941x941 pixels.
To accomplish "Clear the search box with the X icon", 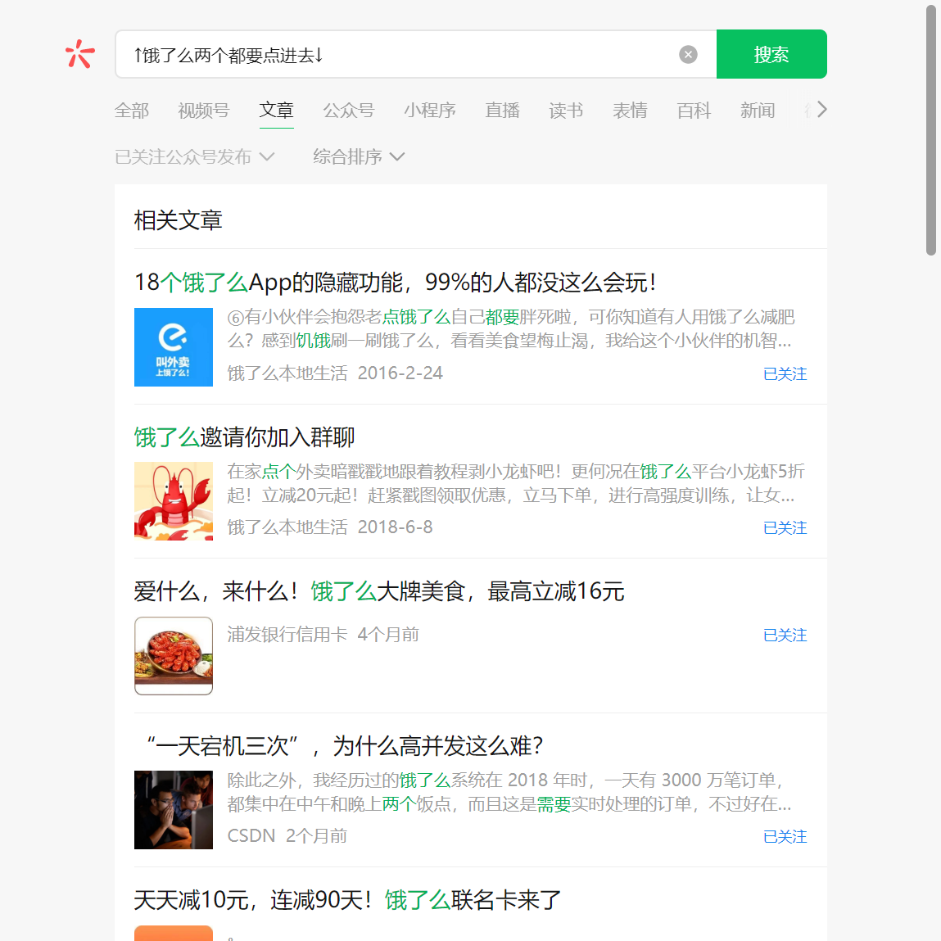I will pyautogui.click(x=688, y=55).
